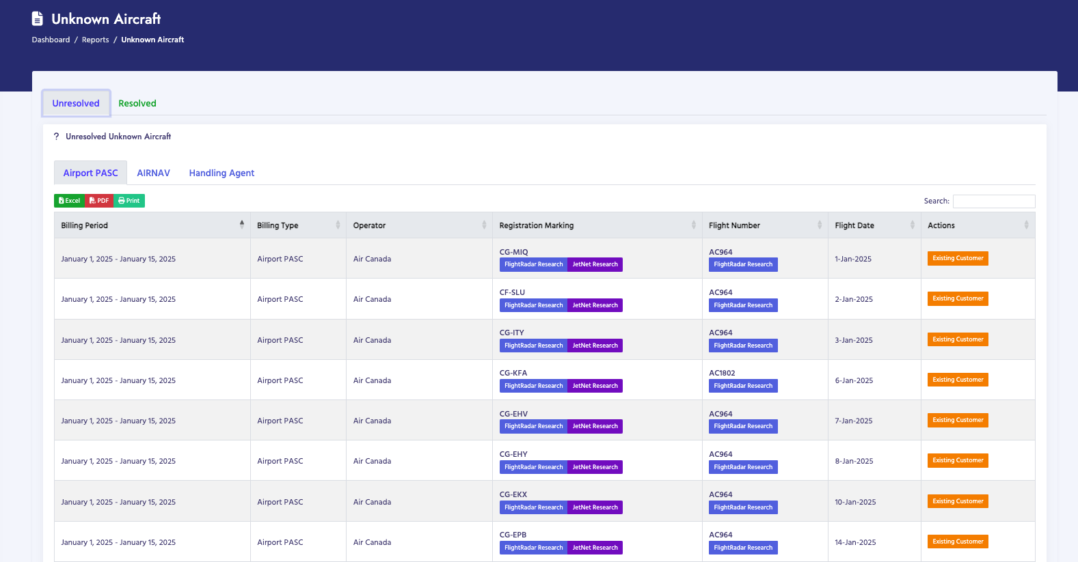Mark the CG-KFA row as Existing Customer
Image resolution: width=1078 pixels, height=562 pixels.
[x=957, y=380]
